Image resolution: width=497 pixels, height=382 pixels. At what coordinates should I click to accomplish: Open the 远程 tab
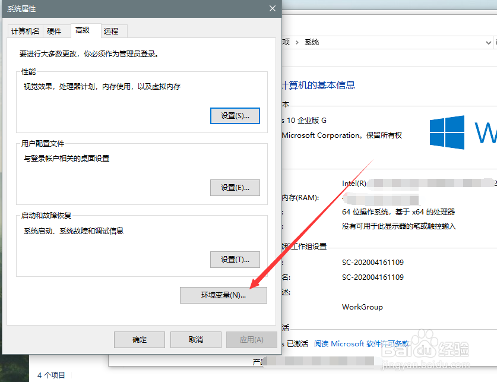point(112,31)
